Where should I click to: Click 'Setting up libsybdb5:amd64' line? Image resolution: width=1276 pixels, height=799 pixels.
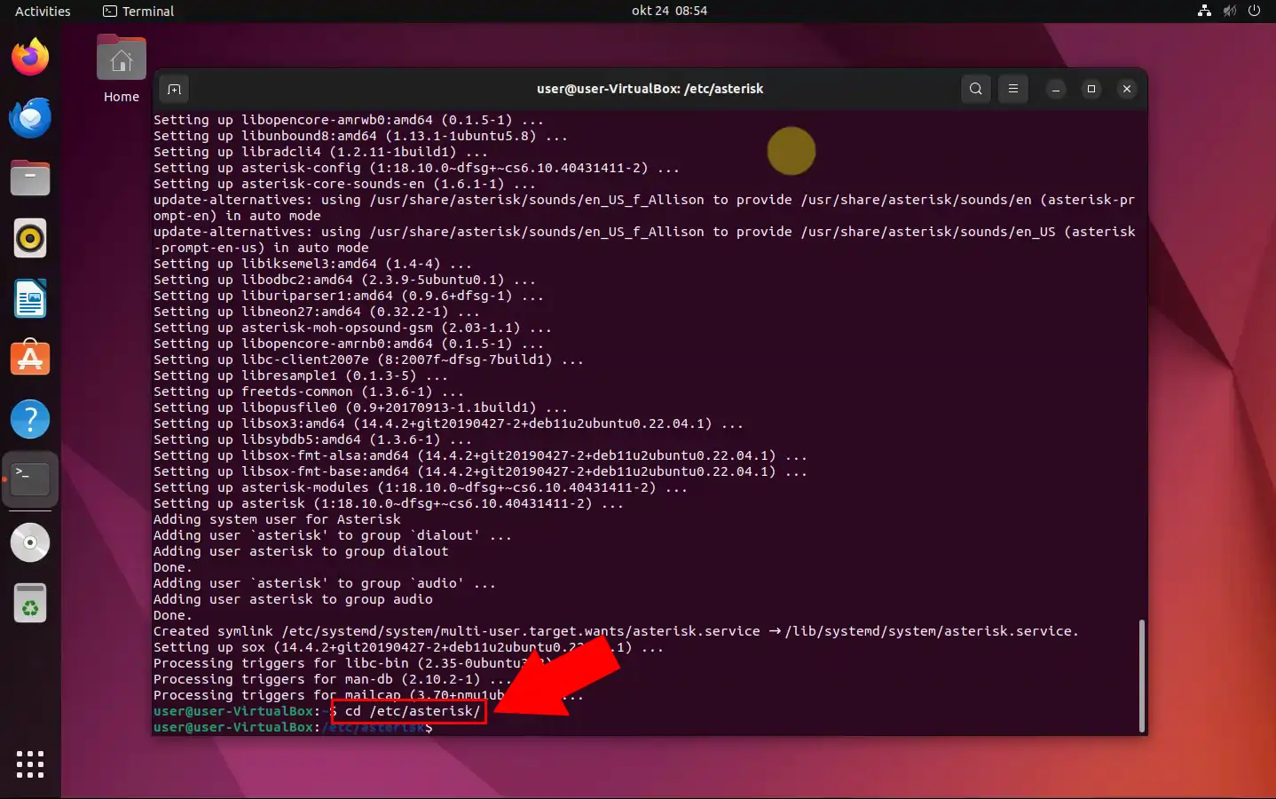(312, 439)
